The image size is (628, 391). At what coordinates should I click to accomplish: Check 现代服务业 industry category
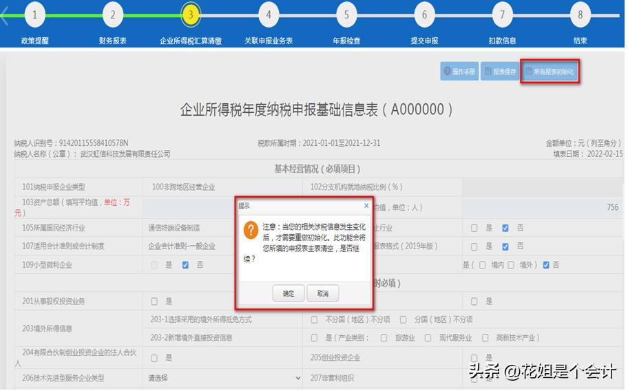[428, 338]
